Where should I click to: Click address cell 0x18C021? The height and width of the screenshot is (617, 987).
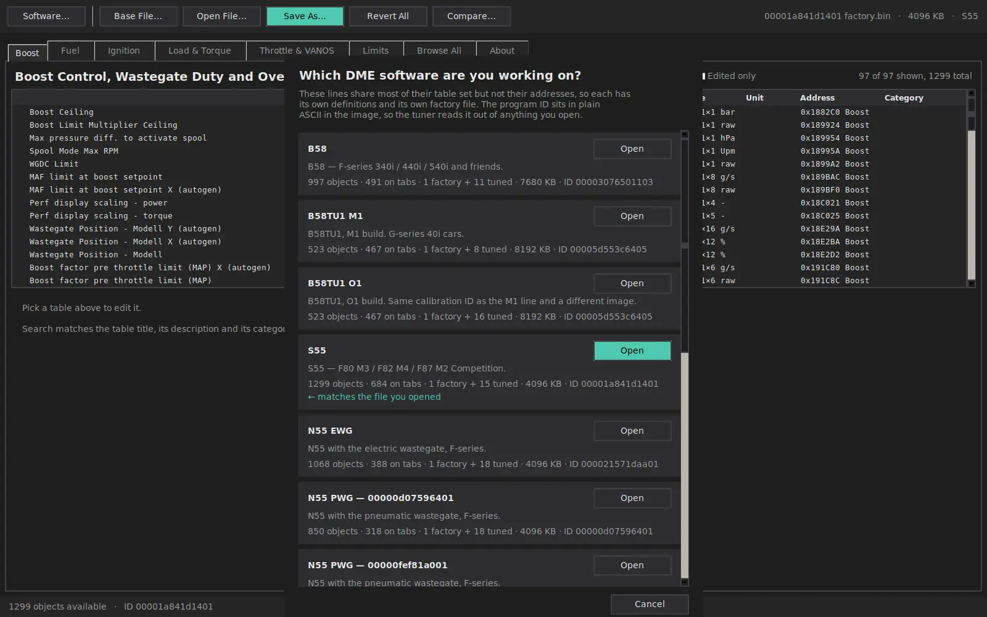(x=820, y=203)
